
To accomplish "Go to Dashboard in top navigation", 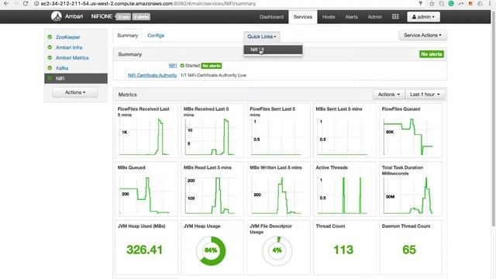I will [271, 17].
